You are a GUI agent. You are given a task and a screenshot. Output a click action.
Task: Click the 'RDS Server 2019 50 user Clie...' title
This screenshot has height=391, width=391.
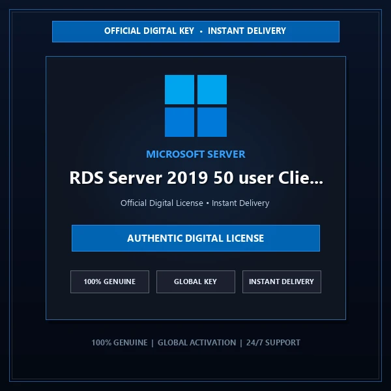pos(196,178)
